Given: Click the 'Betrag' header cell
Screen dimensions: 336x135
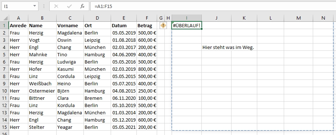Looking at the screenshot, I should (x=147, y=25).
